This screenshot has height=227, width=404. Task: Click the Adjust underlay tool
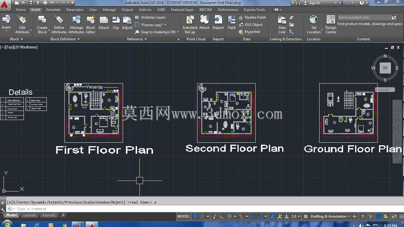tap(127, 23)
